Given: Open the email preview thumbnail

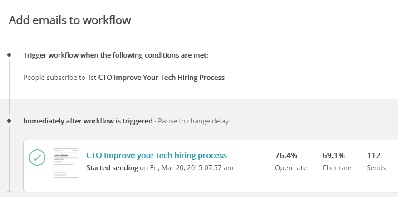Looking at the screenshot, I should tap(66, 163).
